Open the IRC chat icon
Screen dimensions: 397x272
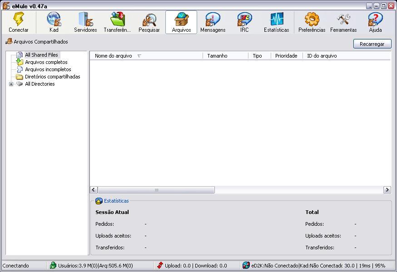(244, 19)
